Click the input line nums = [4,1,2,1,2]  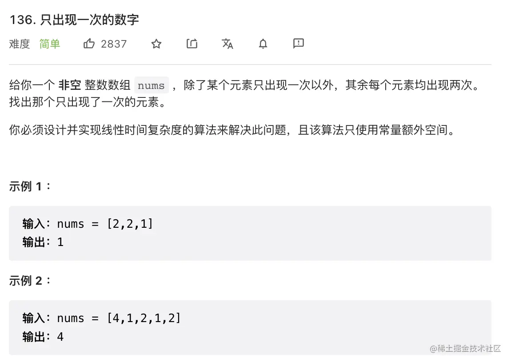click(x=102, y=319)
